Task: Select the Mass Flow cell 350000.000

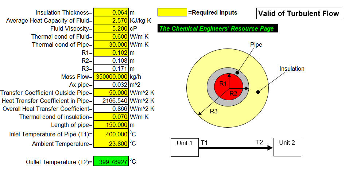Action: (111, 77)
